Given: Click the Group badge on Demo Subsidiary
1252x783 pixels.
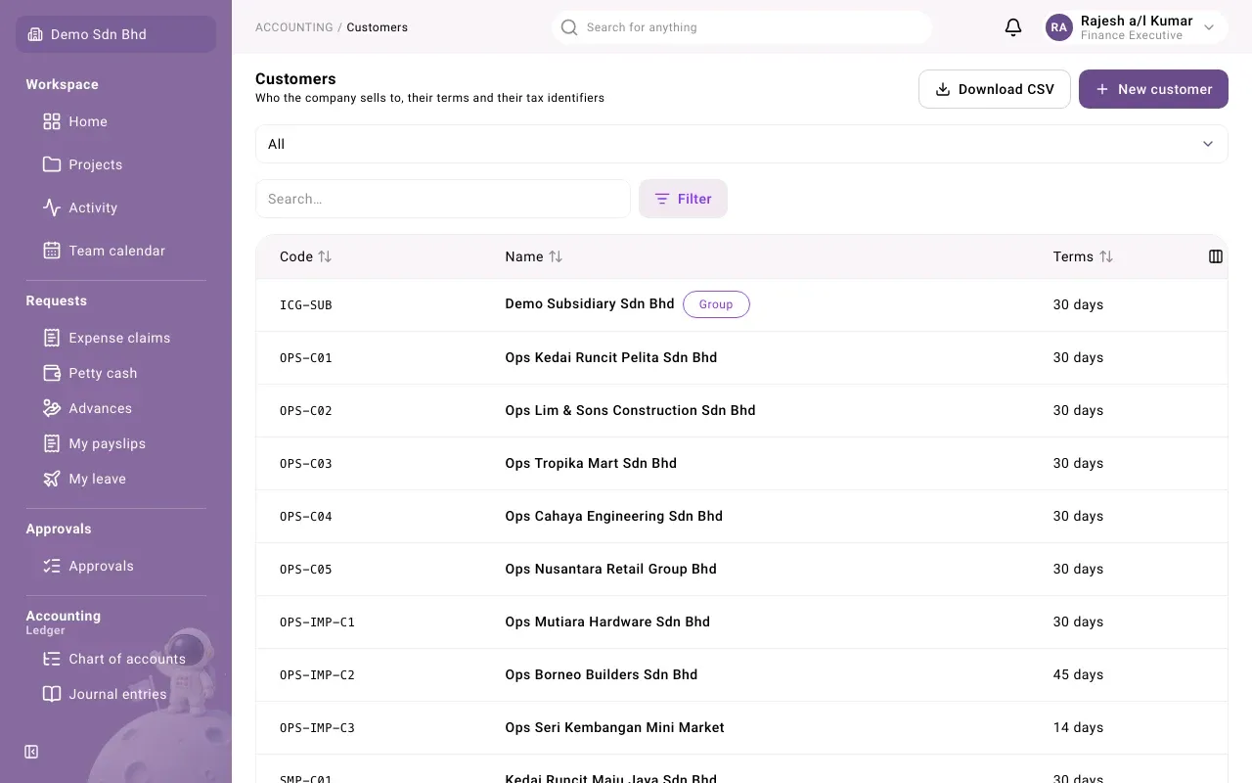Looking at the screenshot, I should click(716, 304).
